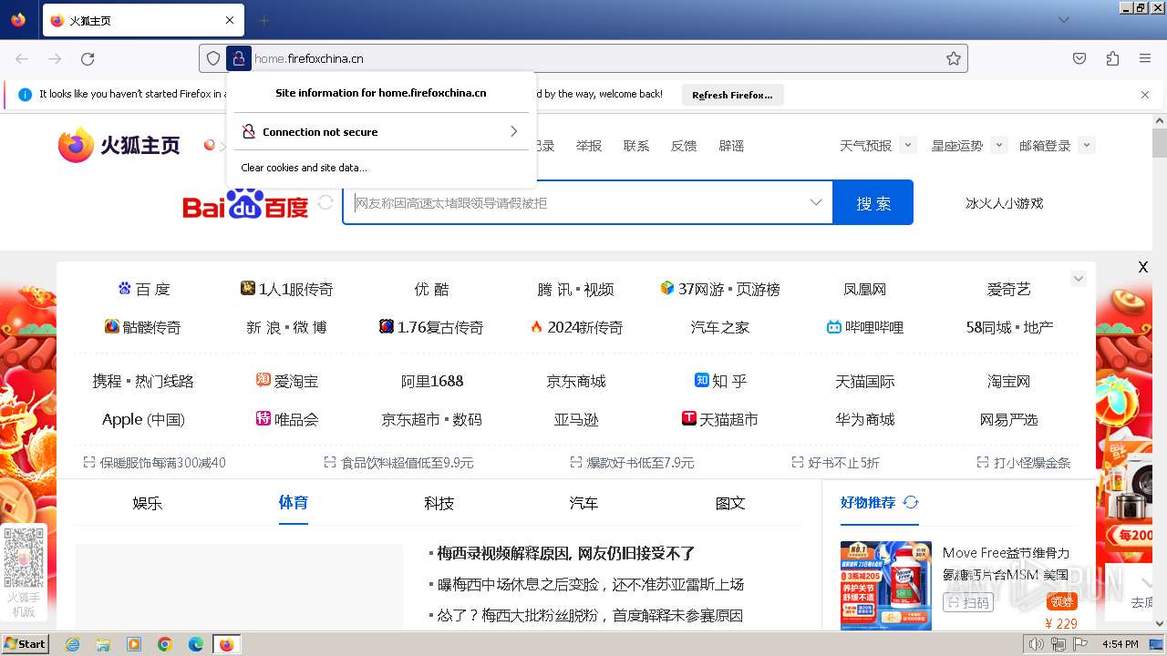Click the 火狐主页 Firefox logo
1167x656 pixels.
(x=119, y=145)
